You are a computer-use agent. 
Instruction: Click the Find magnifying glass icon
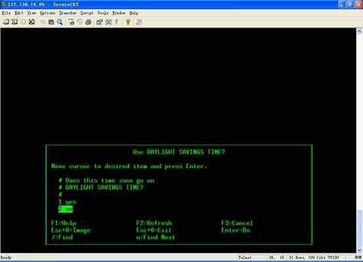(60, 22)
